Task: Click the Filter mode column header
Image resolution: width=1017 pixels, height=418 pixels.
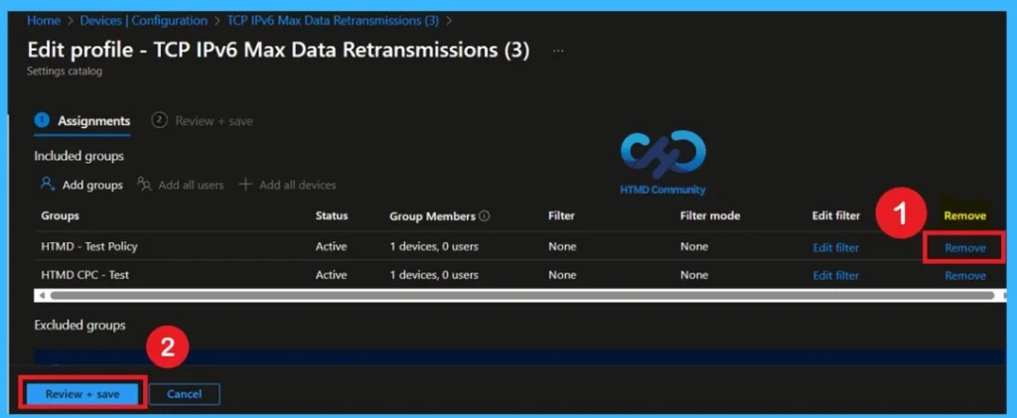Action: (710, 215)
